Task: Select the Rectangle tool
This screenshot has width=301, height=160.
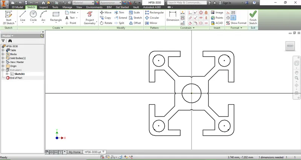Action: point(56,16)
